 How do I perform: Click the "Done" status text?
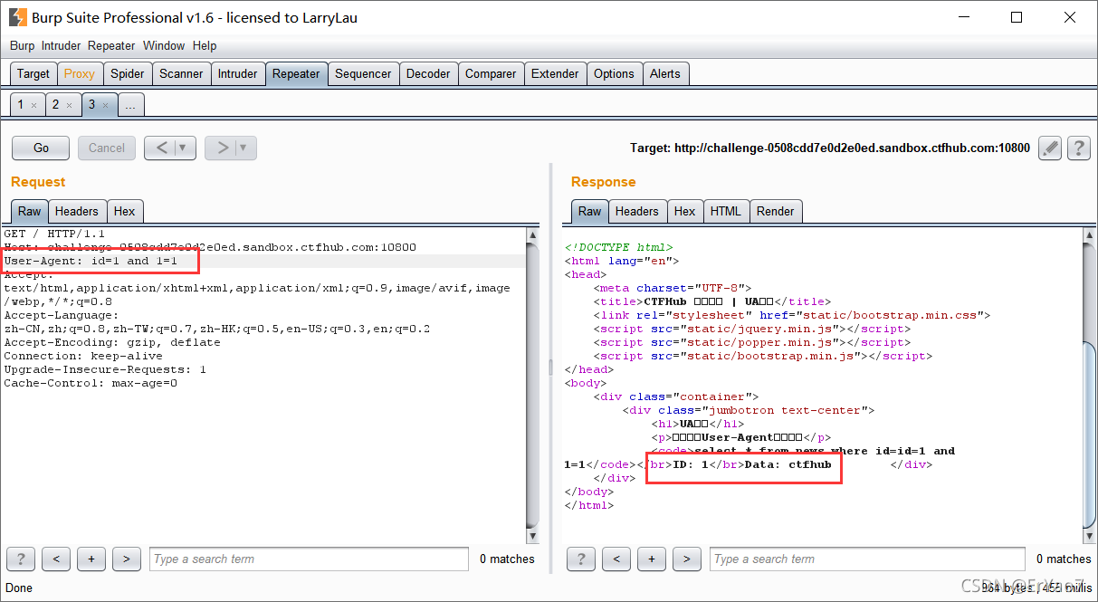click(x=19, y=588)
